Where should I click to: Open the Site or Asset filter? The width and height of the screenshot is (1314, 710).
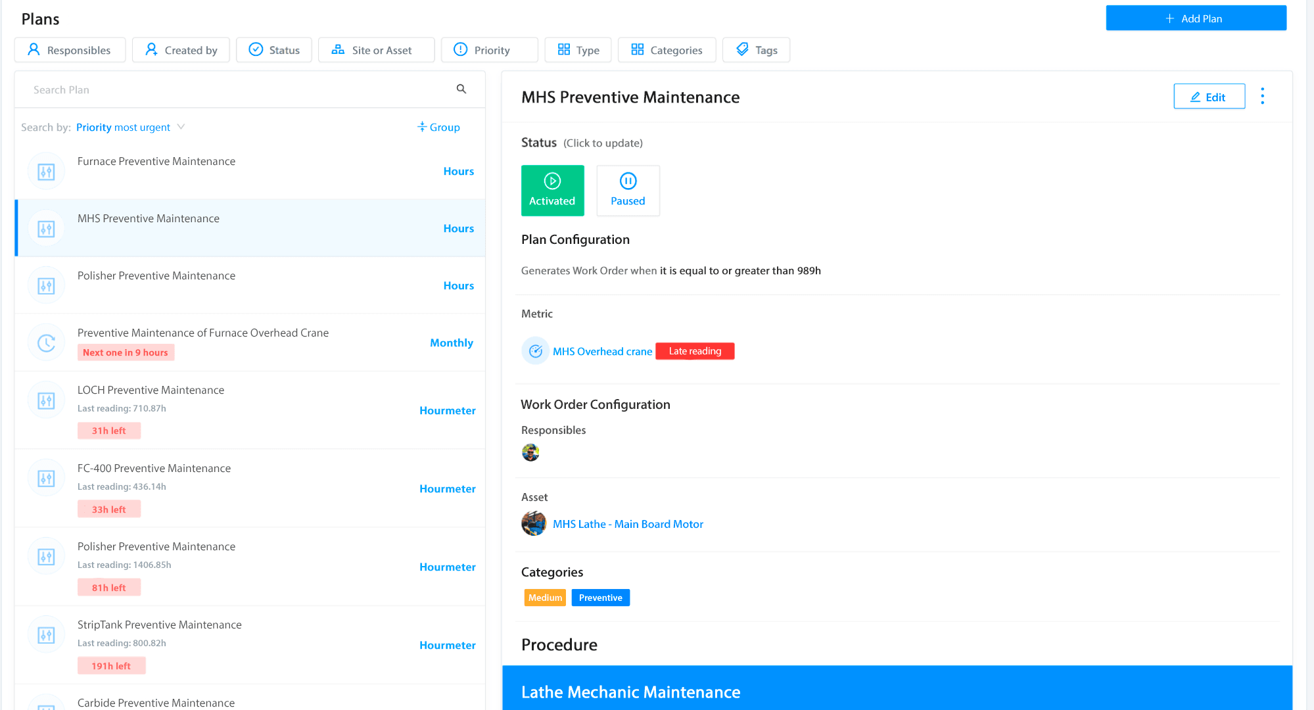376,50
